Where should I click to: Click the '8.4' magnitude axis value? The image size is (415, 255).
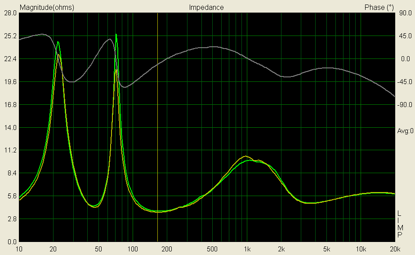[12, 173]
